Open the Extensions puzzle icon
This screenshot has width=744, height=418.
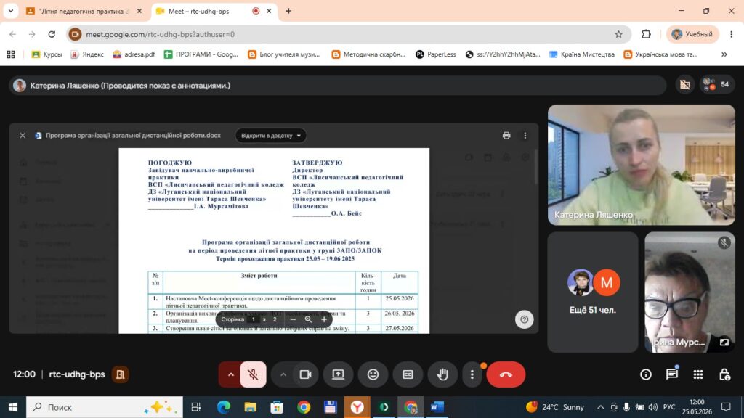click(x=646, y=34)
